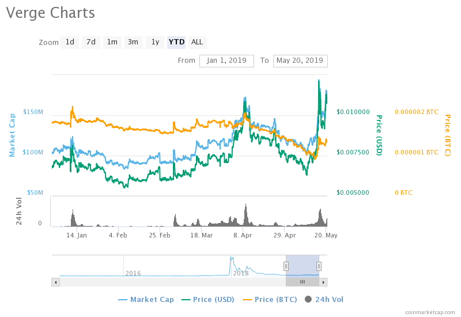The height and width of the screenshot is (317, 461).
Task: Click the 14. Jan axis label
Action: pos(77,235)
